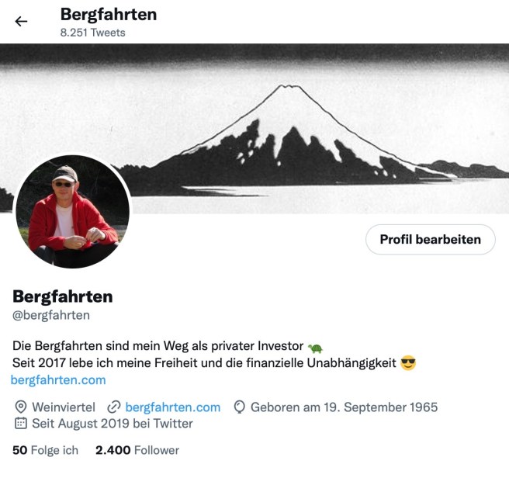Click the balloon birthday icon
This screenshot has height=485, width=509.
coord(239,407)
